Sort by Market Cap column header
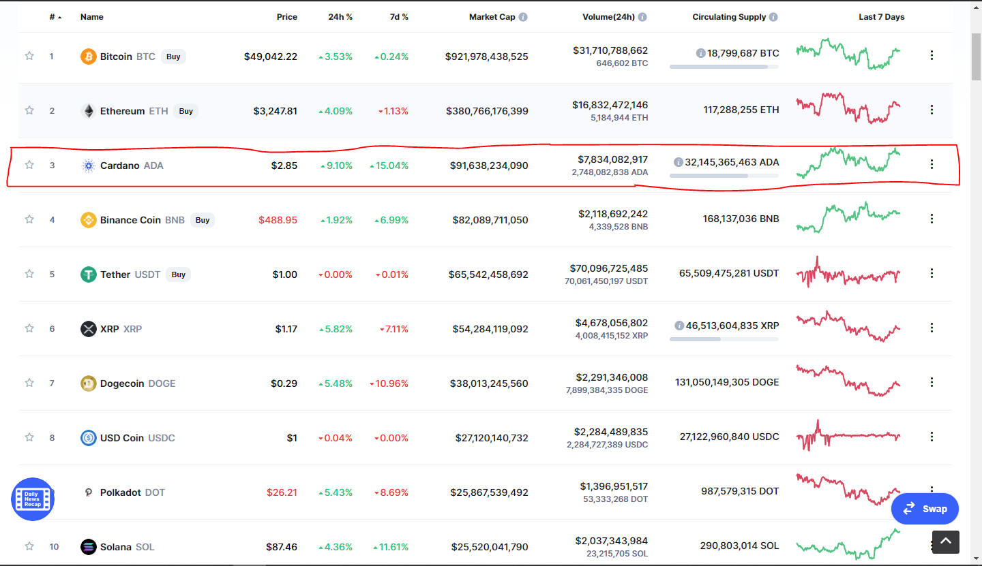Viewport: 982px width, 566px height. [492, 17]
